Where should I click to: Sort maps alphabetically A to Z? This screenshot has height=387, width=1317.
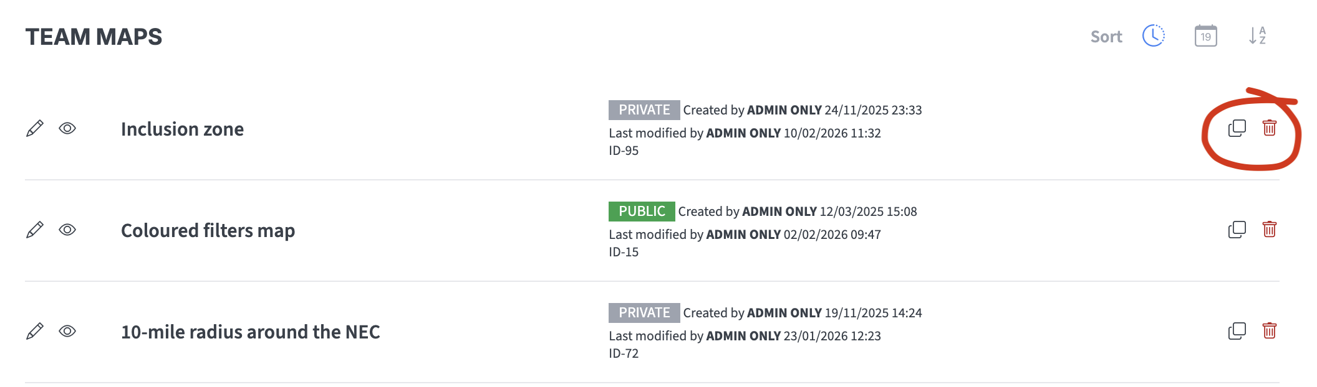[1257, 36]
